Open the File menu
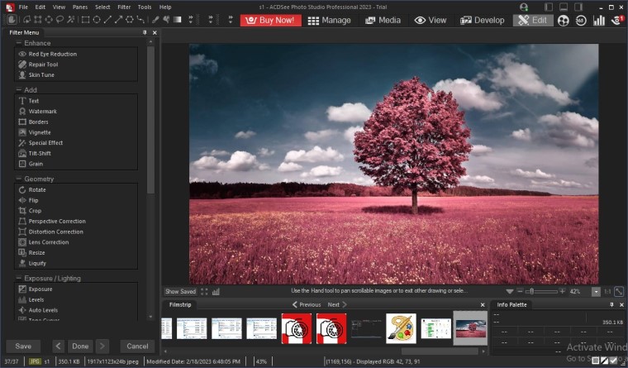This screenshot has width=628, height=368. (x=23, y=7)
